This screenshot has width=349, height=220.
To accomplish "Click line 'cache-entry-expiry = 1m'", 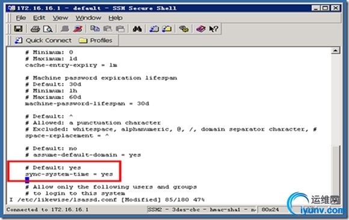I will tap(71, 65).
